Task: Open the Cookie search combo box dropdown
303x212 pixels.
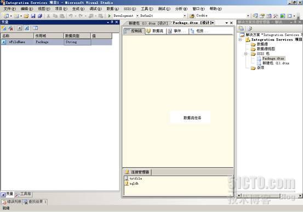Action: (x=248, y=16)
